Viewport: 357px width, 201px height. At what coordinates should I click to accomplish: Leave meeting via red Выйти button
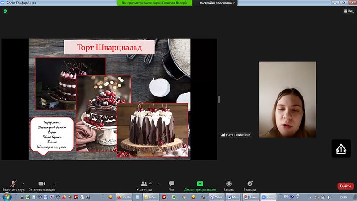pyautogui.click(x=345, y=186)
